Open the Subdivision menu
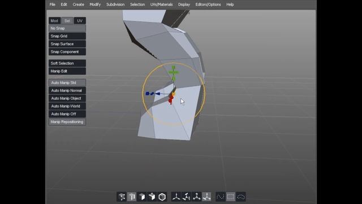362x204 pixels. pyautogui.click(x=115, y=5)
